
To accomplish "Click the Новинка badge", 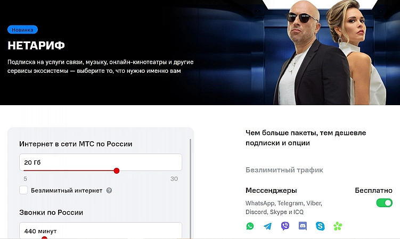I will pyautogui.click(x=23, y=30).
